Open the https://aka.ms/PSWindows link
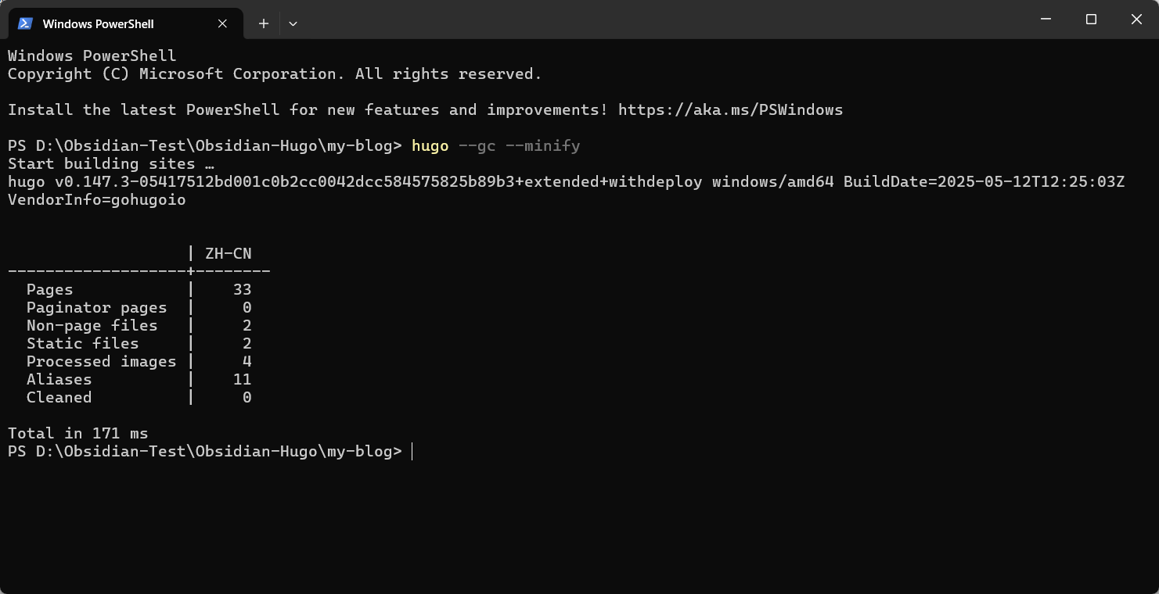This screenshot has width=1159, height=594. pos(730,109)
